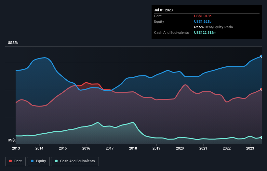Click the US$122.512m cash value

[205, 33]
